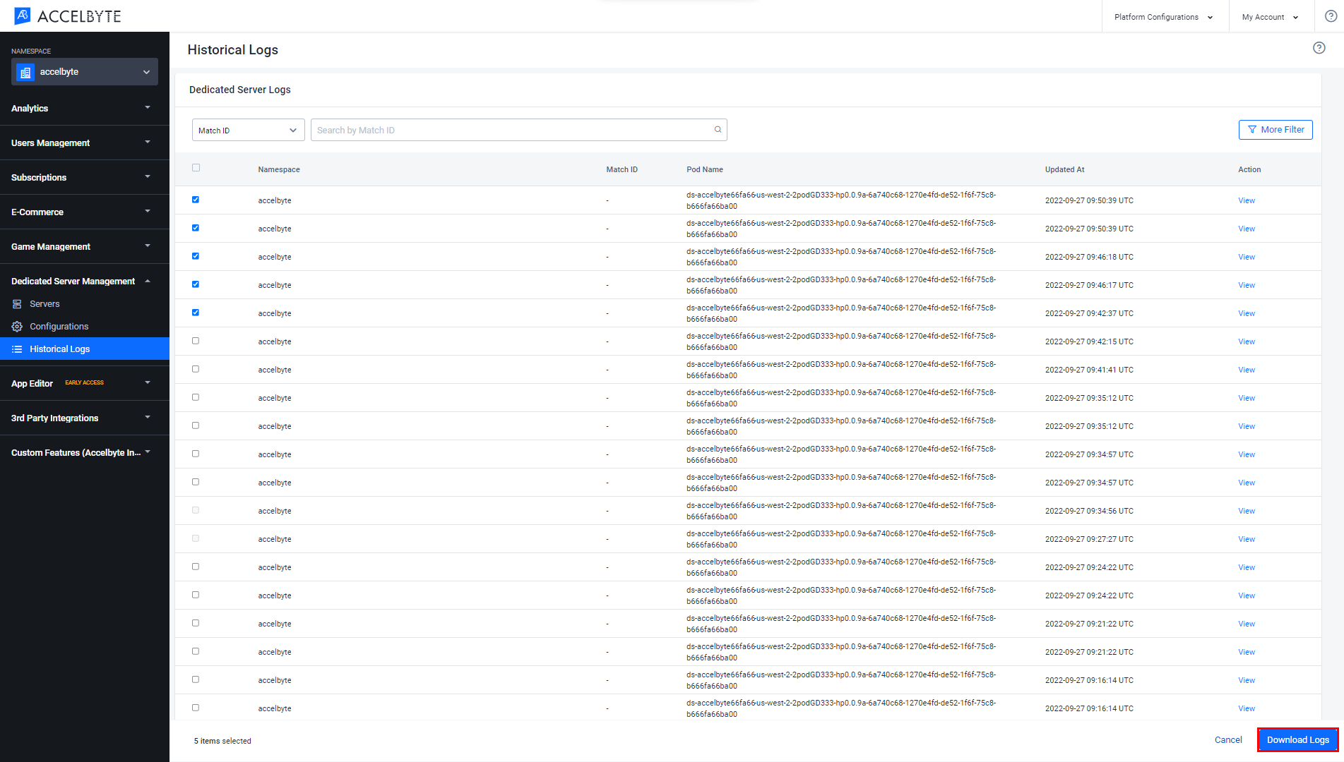Click the Servers sidebar icon
Viewport: 1344px width, 762px height.
[x=17, y=304]
